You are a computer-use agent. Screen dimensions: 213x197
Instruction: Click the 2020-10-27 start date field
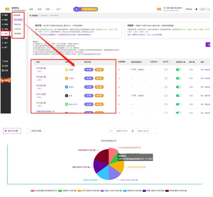[122, 131]
